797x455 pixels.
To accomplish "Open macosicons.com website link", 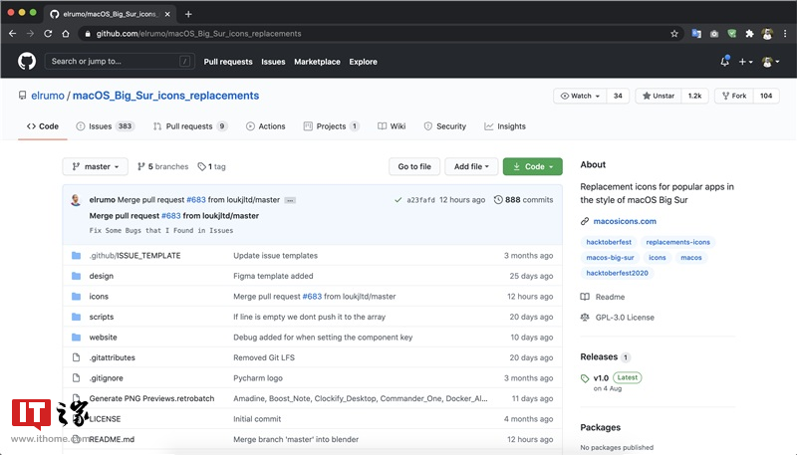I will pos(625,221).
